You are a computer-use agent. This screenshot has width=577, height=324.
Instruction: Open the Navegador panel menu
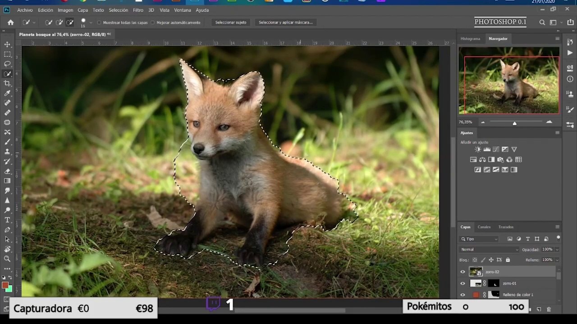click(x=557, y=39)
